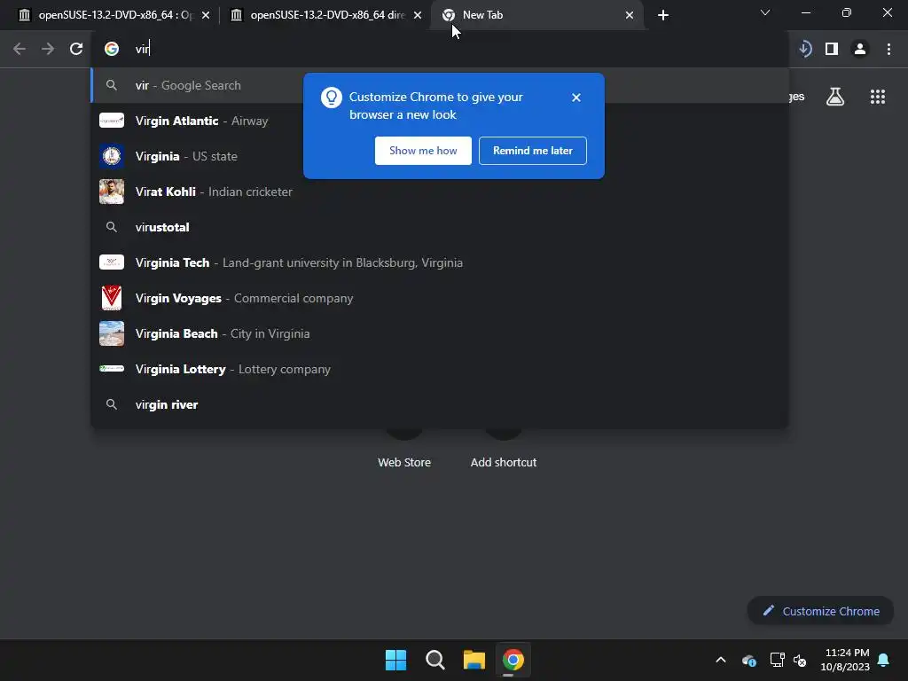The height and width of the screenshot is (681, 908).
Task: Click the muted volume tray icon
Action: coord(800,660)
